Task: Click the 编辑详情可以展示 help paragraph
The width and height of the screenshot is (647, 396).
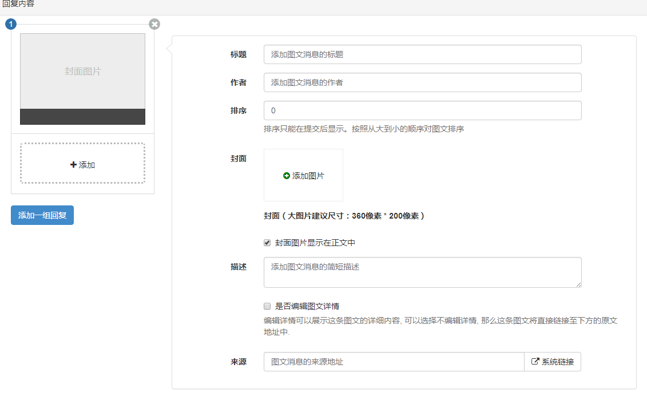Action: pyautogui.click(x=440, y=326)
